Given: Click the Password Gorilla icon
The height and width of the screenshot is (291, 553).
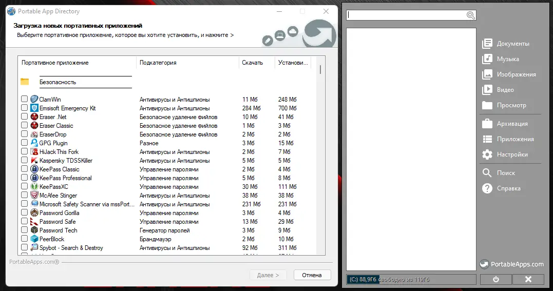Looking at the screenshot, I should point(34,212).
